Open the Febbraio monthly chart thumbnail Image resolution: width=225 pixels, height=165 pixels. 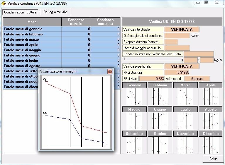[160, 96]
